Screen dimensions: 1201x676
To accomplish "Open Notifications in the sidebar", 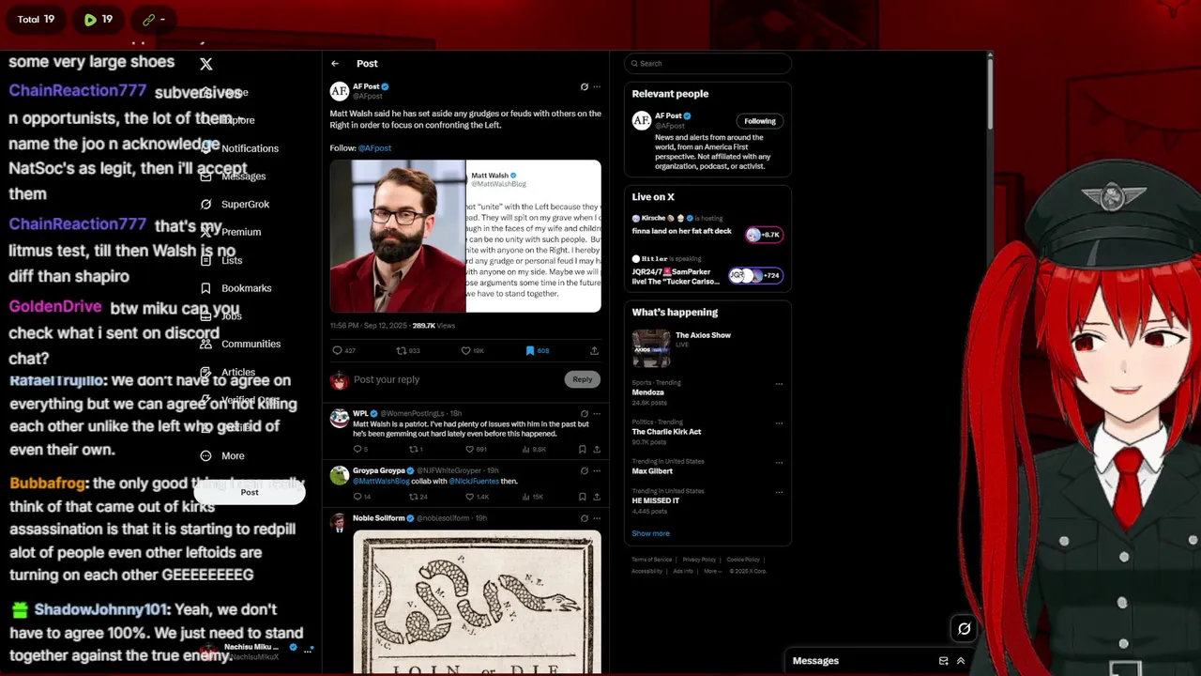I will click(239, 148).
